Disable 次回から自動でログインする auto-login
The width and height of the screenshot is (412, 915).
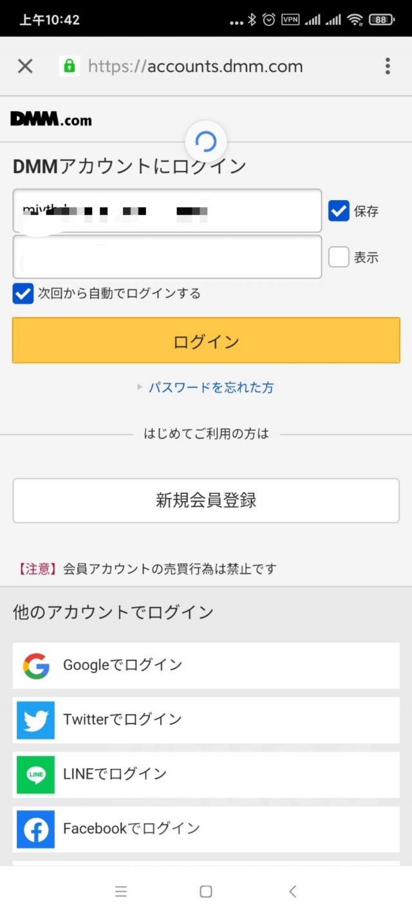[x=23, y=294]
